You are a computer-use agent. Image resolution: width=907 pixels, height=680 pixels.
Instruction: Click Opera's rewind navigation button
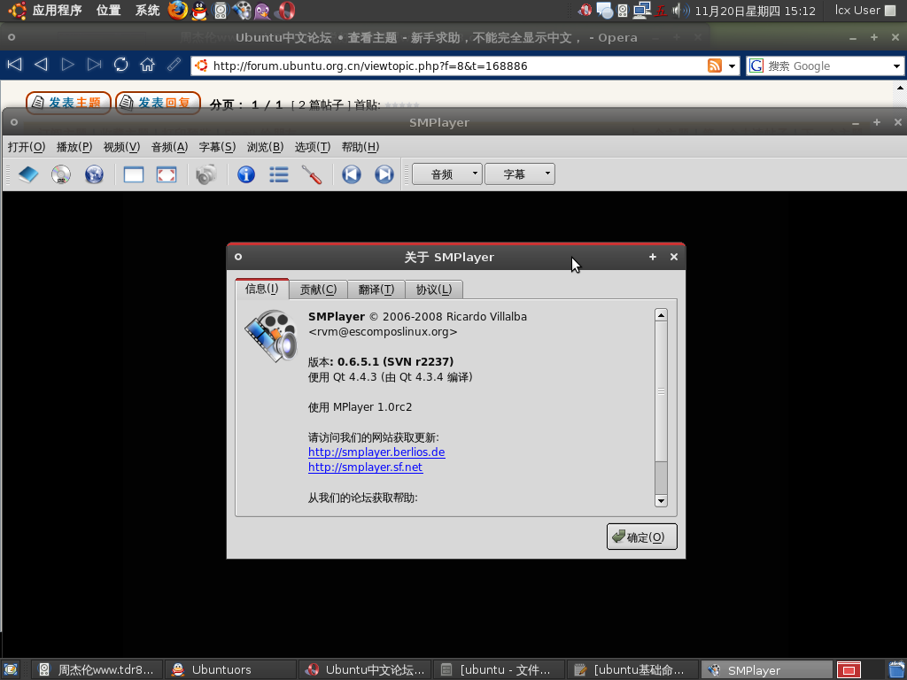click(x=14, y=65)
